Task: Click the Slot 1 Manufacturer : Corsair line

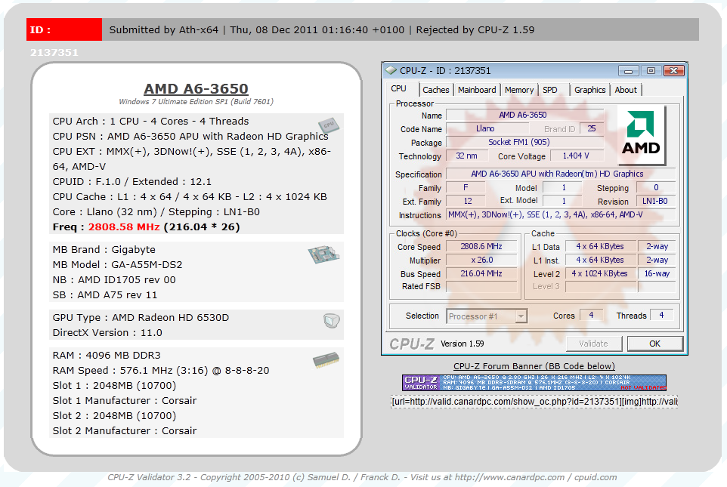Action: point(125,400)
